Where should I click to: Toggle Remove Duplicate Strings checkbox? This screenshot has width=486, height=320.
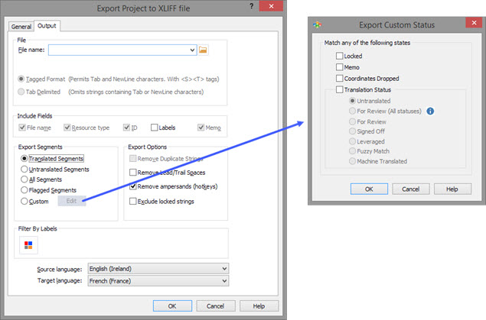point(132,159)
